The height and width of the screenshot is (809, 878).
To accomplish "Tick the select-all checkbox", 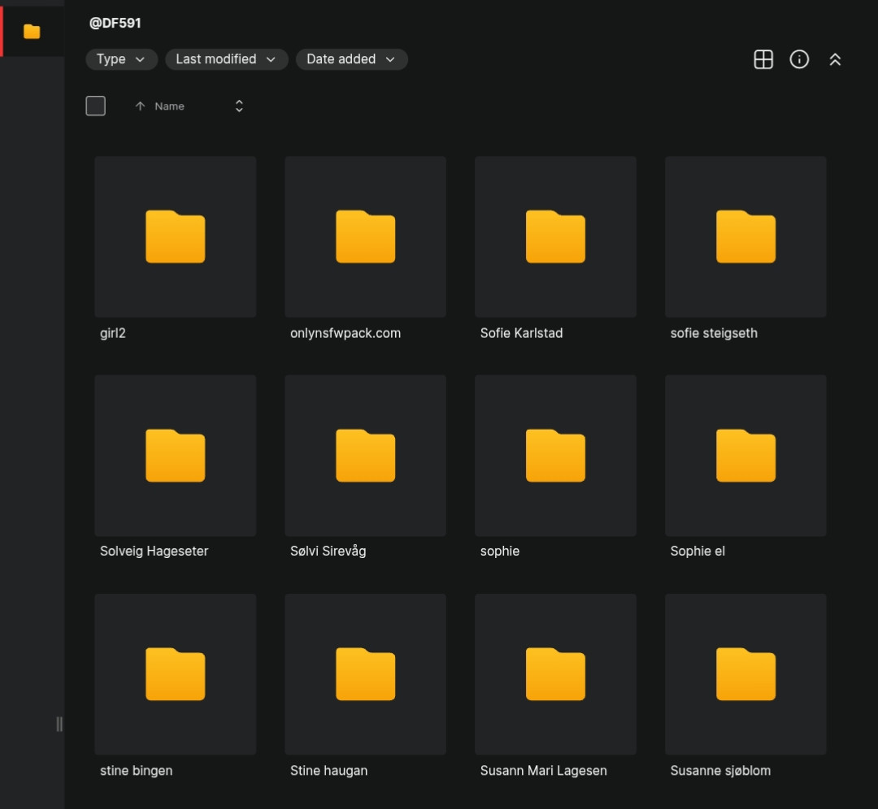I will pos(96,106).
